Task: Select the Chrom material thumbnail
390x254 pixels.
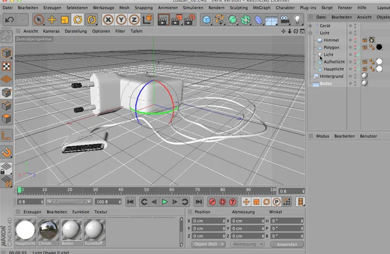Action: (48, 232)
